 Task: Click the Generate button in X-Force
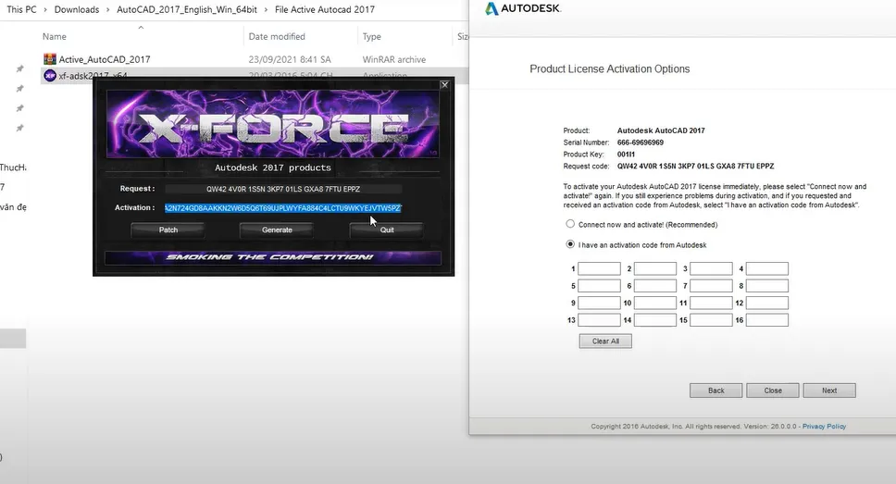(277, 230)
